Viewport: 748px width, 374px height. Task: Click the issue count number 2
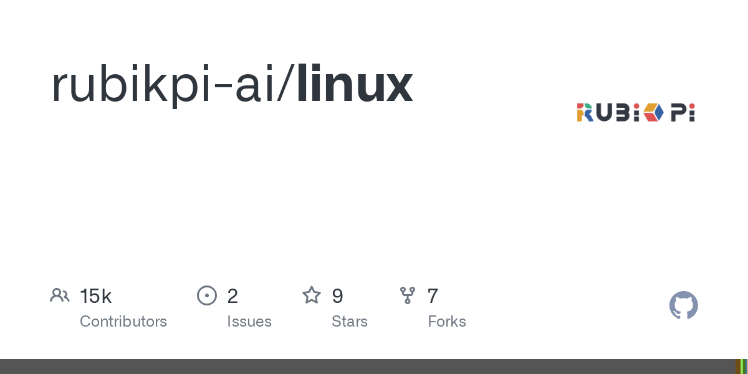(233, 296)
